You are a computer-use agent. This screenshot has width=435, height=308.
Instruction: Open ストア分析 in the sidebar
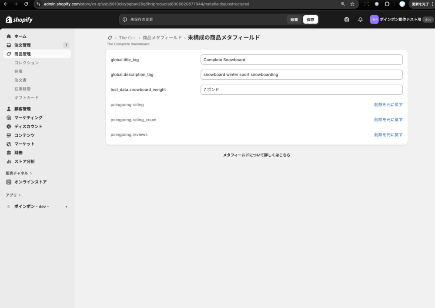24,161
